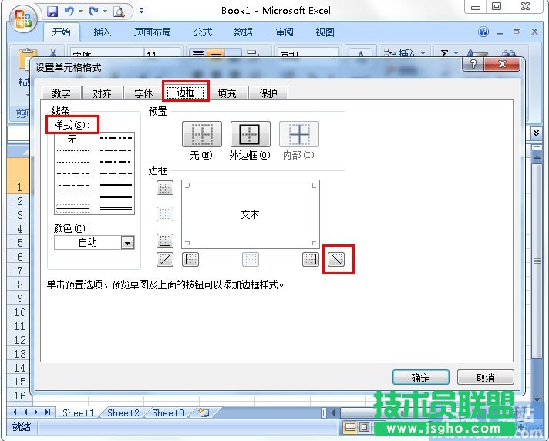Expand the customize quick access toolbar arrow
The image size is (549, 441).
point(142,12)
